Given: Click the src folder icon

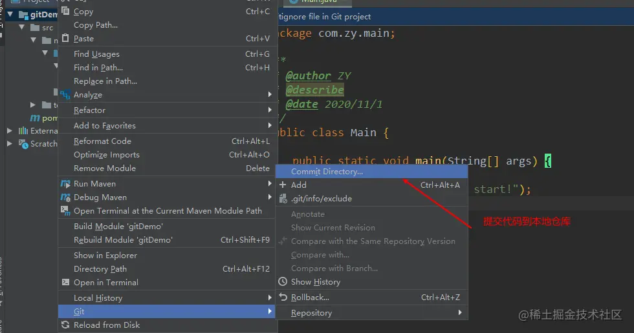Looking at the screenshot, I should (x=35, y=28).
